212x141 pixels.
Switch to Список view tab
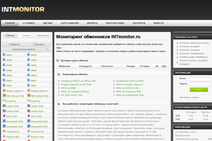tap(26, 36)
